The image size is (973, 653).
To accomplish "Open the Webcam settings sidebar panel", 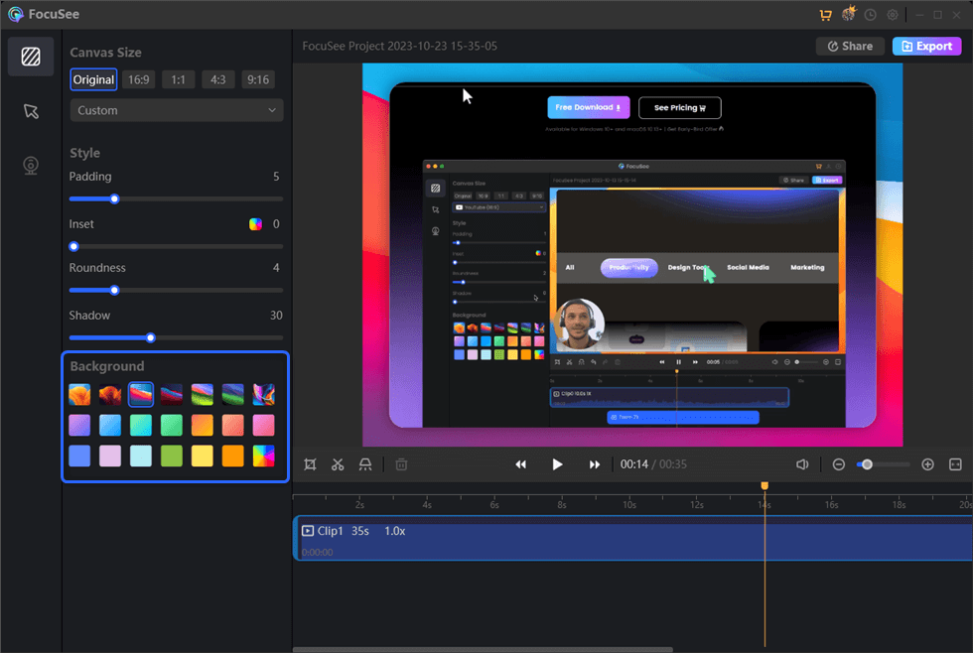I will coord(31,166).
